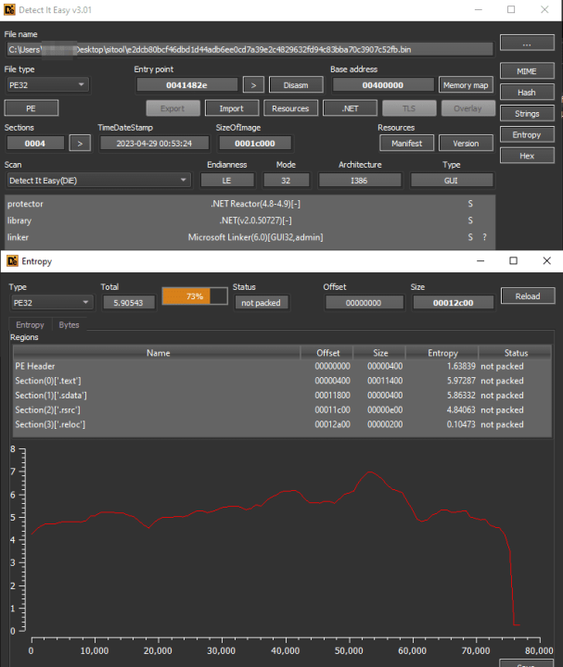The height and width of the screenshot is (667, 563).
Task: Click the Reload button
Action: [528, 296]
